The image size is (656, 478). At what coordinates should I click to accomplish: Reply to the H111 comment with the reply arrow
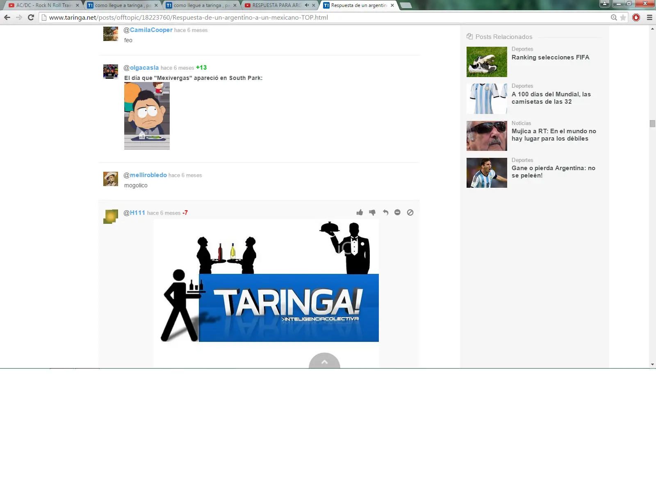[385, 212]
